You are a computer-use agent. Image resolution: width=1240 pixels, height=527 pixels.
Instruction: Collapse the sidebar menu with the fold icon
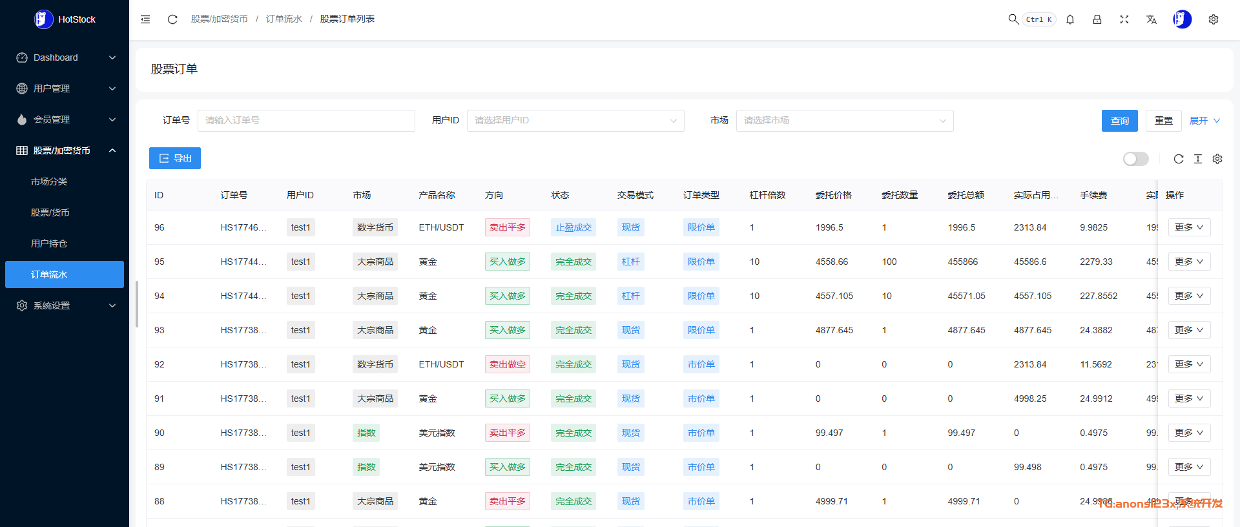145,19
